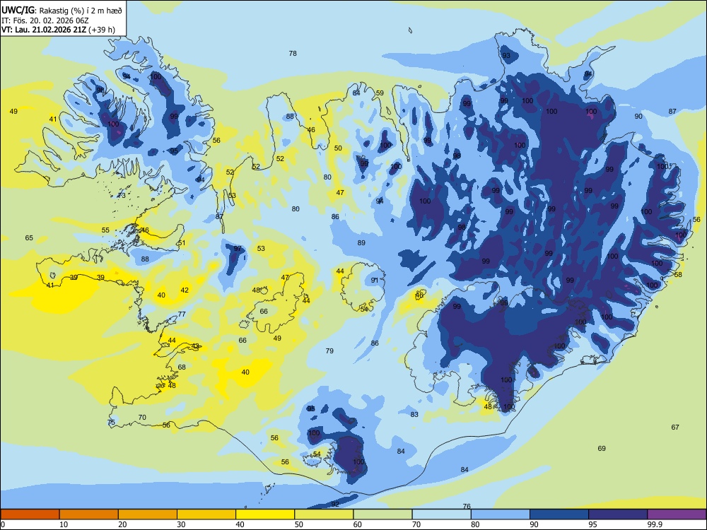Choose the light blue 70–80 legend swatch
Viewport: 707px width, 530px height.
click(441, 514)
